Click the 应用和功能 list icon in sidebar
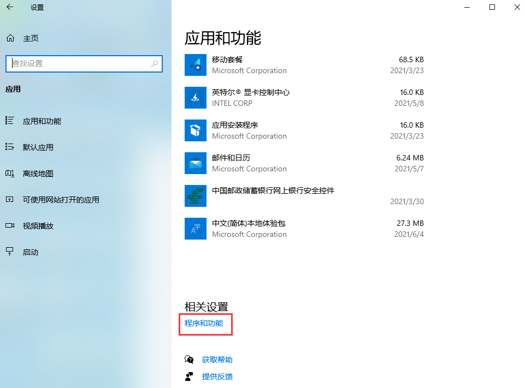The image size is (525, 388). (10, 121)
